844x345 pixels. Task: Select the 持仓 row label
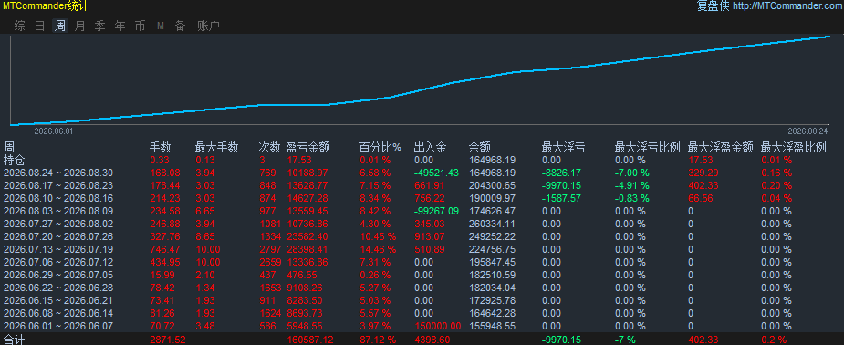[x=15, y=160]
